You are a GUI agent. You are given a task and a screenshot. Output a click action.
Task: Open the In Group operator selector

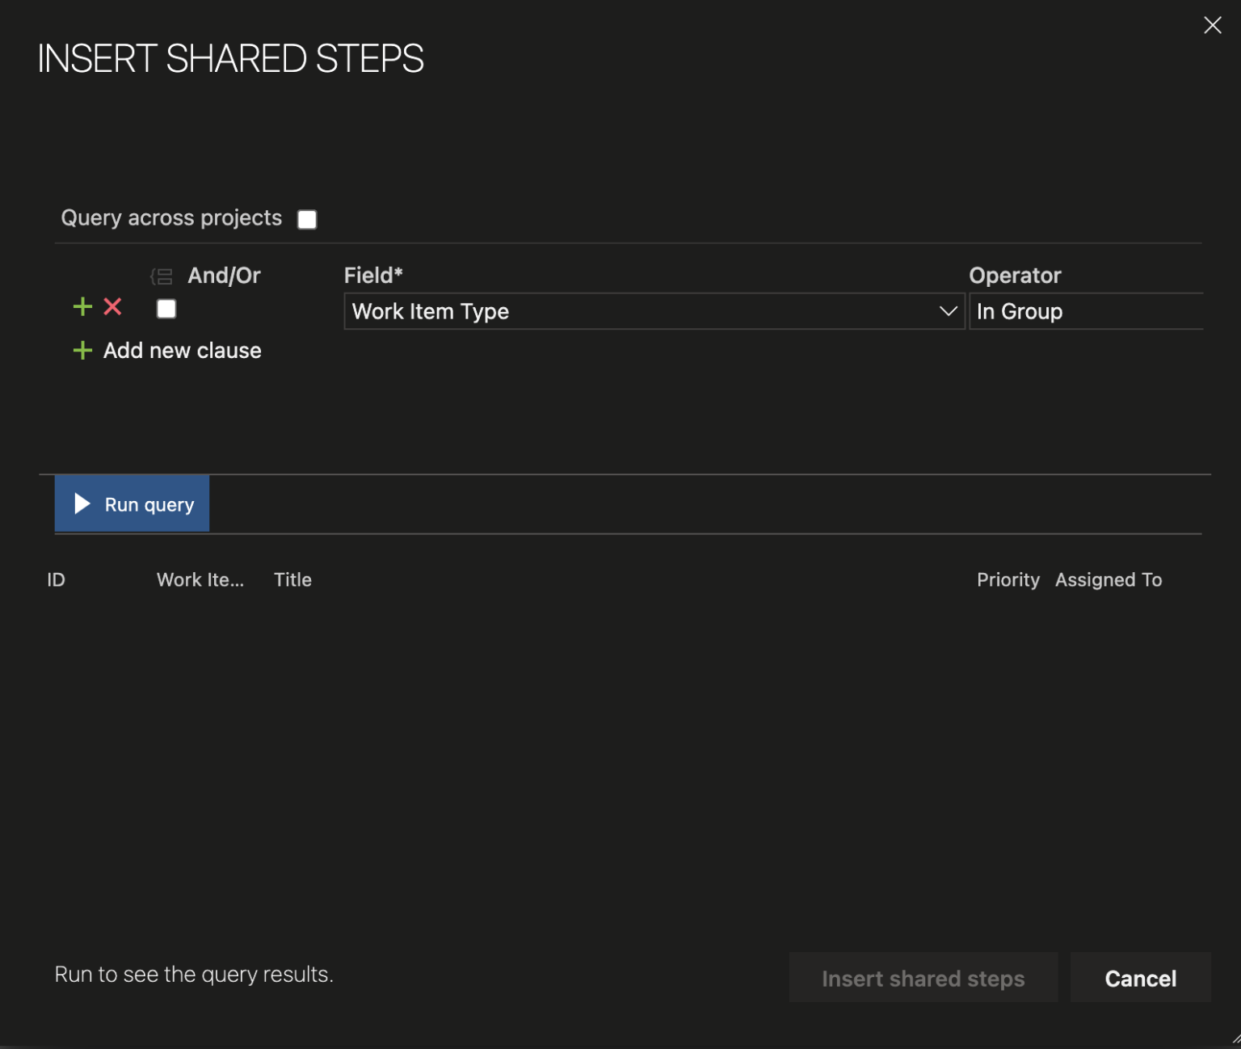coord(1087,311)
